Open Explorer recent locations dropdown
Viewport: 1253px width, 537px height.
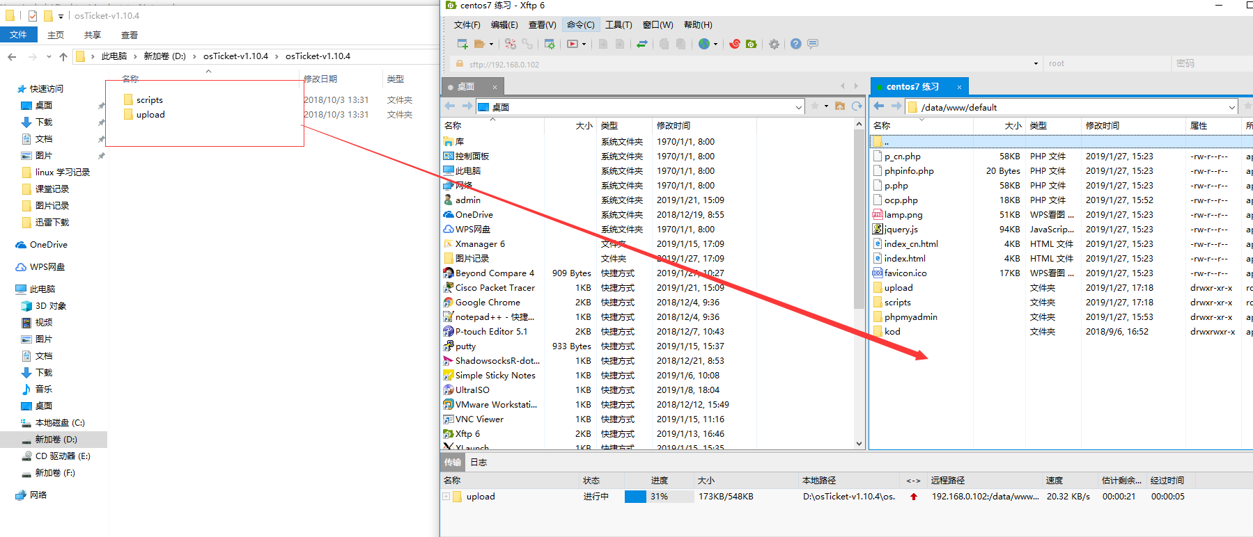[x=49, y=56]
